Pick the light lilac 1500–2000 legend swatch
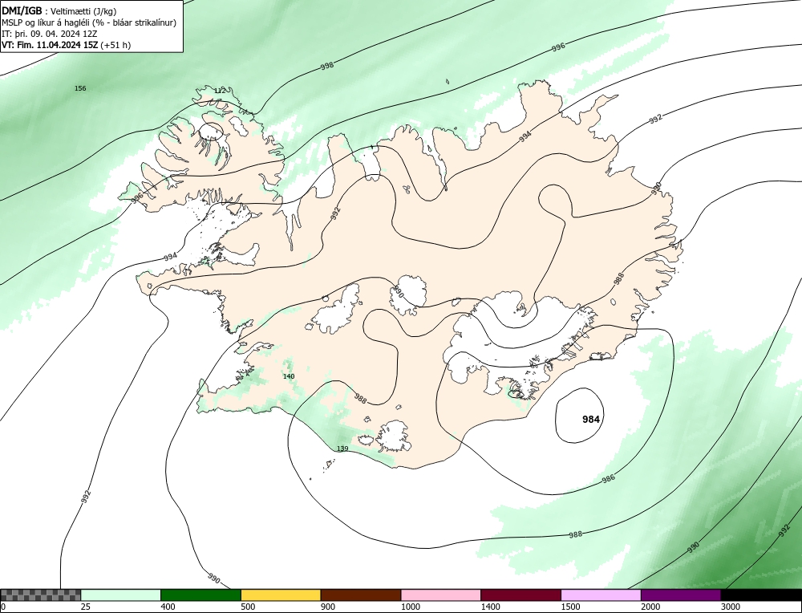This screenshot has height=613, width=802. (x=601, y=595)
